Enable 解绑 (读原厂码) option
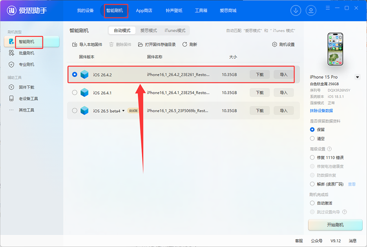 312,184
